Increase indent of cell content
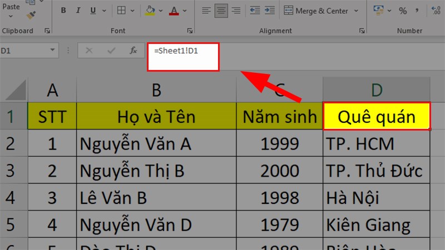This screenshot has height=250, width=445. point(270,11)
